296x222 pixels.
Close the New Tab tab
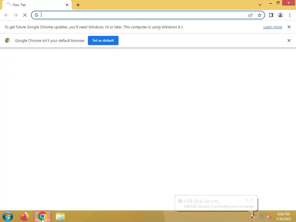67,5
